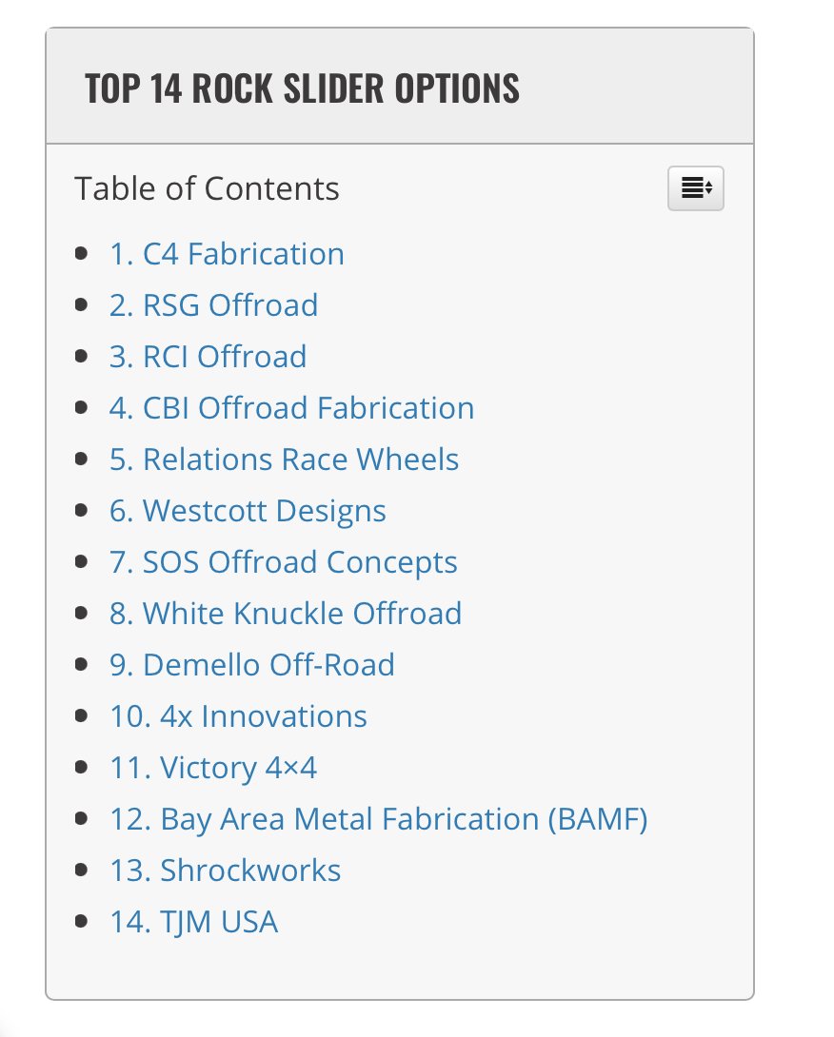
Task: Jump to Demello Off-Road section
Action: tap(252, 665)
